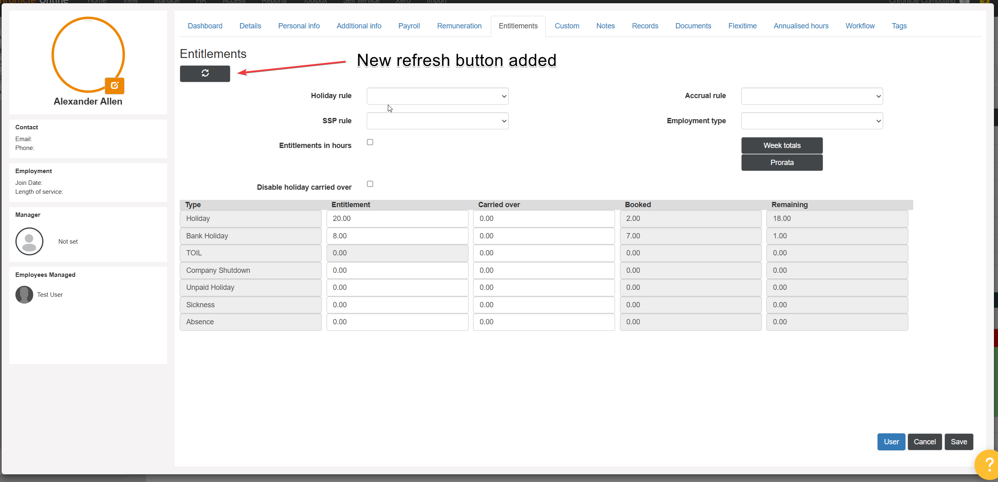The width and height of the screenshot is (998, 482).
Task: Click the Save button
Action: click(x=959, y=442)
